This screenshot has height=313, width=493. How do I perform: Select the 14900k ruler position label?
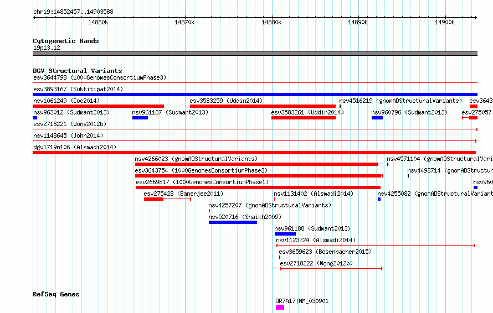tap(445, 22)
